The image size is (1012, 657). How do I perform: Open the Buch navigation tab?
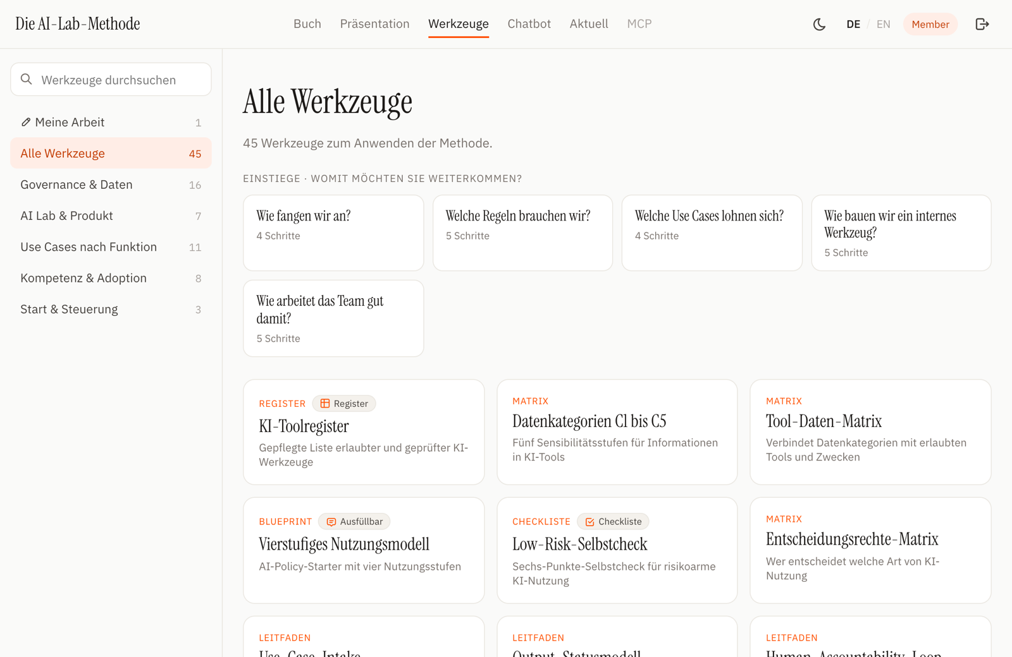pos(307,24)
